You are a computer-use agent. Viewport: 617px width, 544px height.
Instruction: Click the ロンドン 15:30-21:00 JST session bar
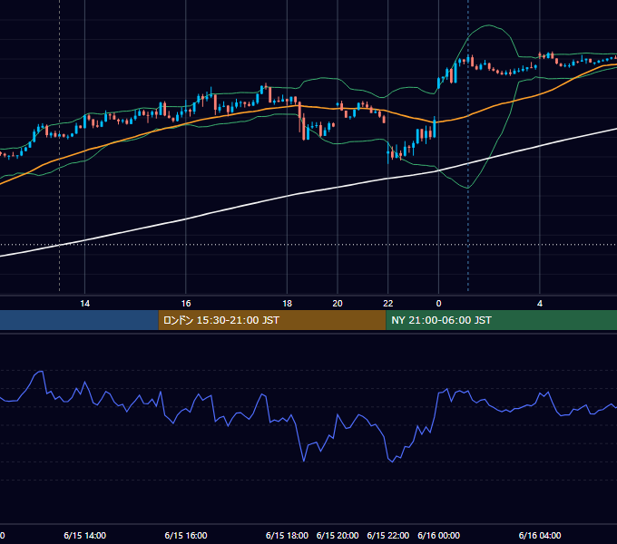pyautogui.click(x=272, y=320)
